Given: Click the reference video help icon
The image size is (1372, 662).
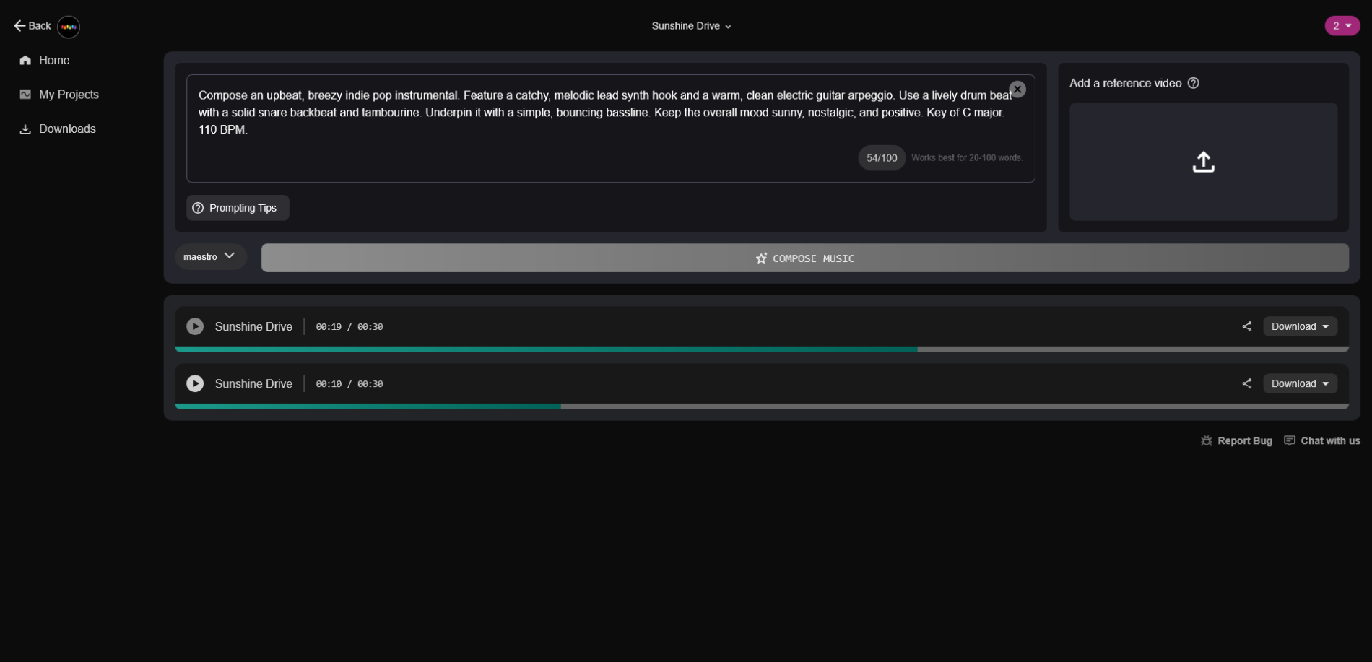Looking at the screenshot, I should click(x=1194, y=83).
